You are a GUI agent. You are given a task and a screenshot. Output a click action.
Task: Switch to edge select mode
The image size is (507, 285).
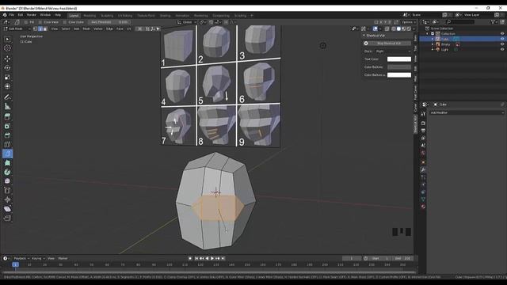(x=40, y=28)
